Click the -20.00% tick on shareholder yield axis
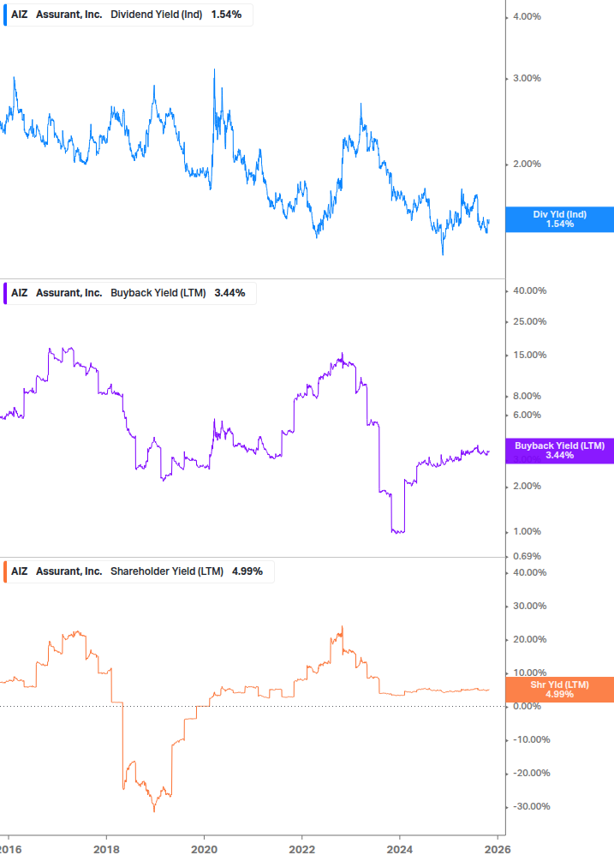The width and height of the screenshot is (614, 861). (531, 773)
